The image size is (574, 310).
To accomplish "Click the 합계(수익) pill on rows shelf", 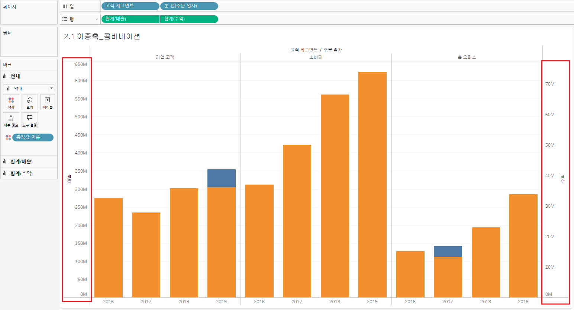I will [189, 19].
